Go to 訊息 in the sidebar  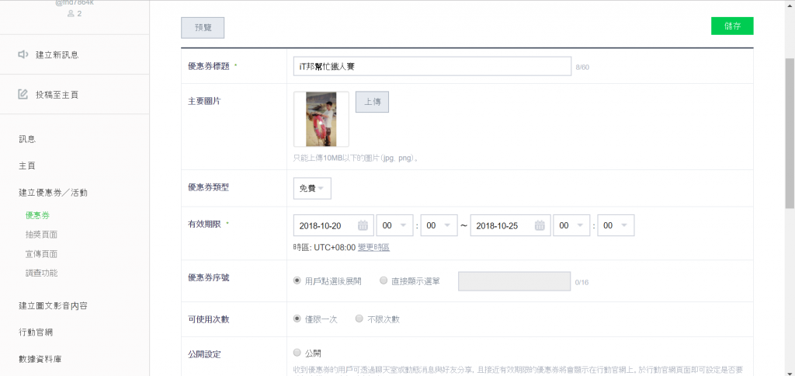pos(27,139)
